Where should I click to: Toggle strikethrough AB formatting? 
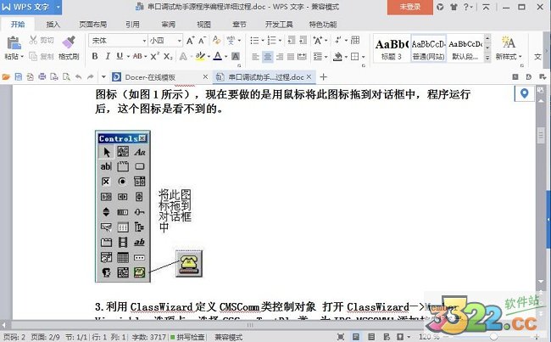pyautogui.click(x=137, y=56)
